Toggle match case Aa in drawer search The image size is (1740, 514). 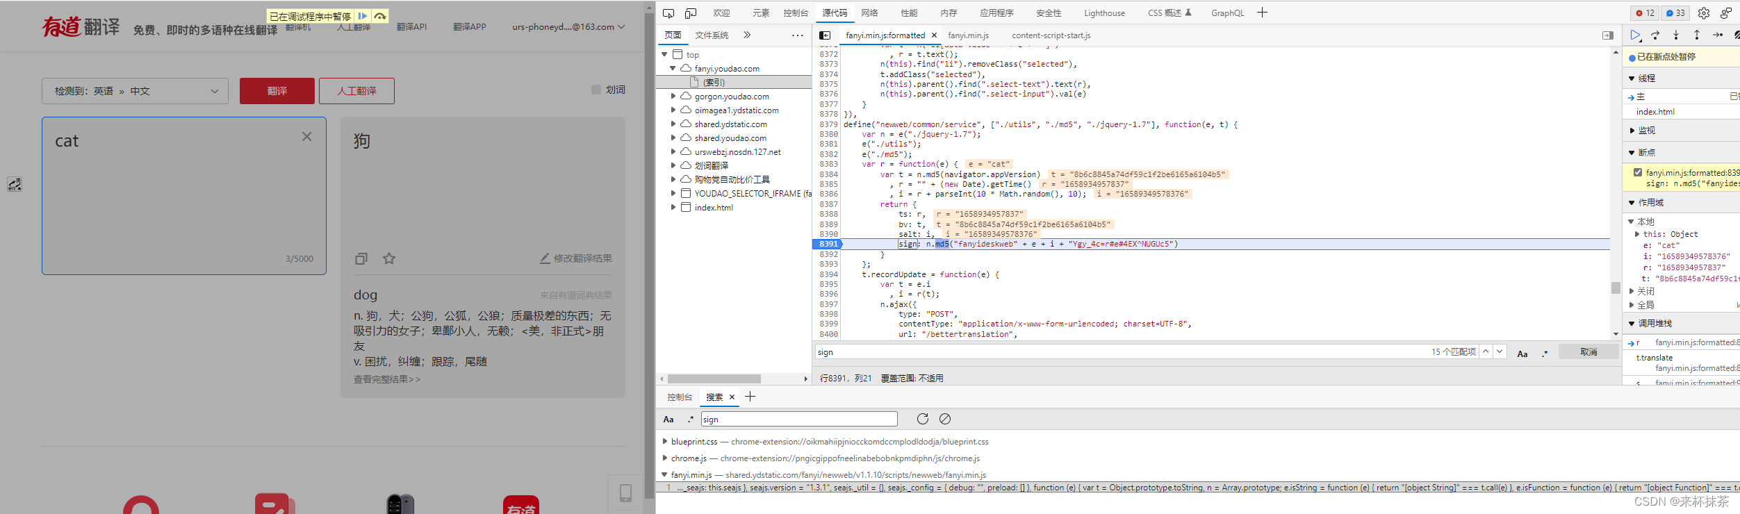668,420
